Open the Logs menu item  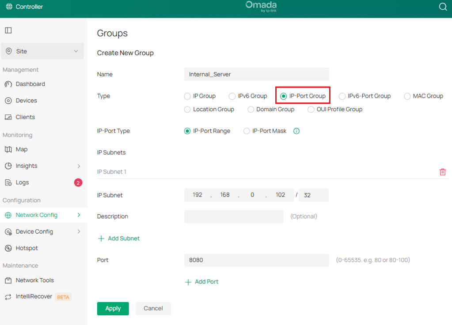(x=22, y=182)
